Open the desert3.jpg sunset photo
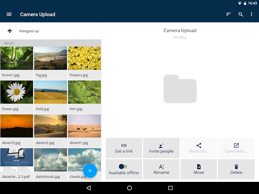Image resolution: width=259 pixels, height=194 pixels. (17, 126)
